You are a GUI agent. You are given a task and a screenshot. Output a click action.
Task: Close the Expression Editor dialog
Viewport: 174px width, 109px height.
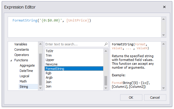tap(164, 7)
